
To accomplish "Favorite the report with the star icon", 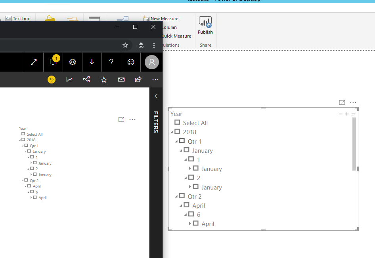I will click(x=104, y=80).
